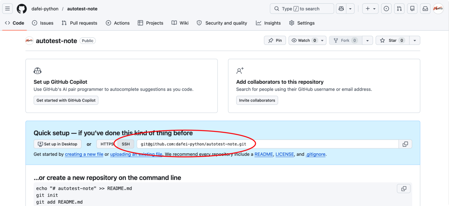Screen dimensions: 449x206
Task: Switch to the Issues tab
Action: coord(43,23)
